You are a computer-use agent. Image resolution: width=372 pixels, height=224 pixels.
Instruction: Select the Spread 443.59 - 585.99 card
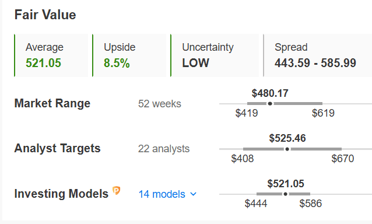click(x=317, y=55)
